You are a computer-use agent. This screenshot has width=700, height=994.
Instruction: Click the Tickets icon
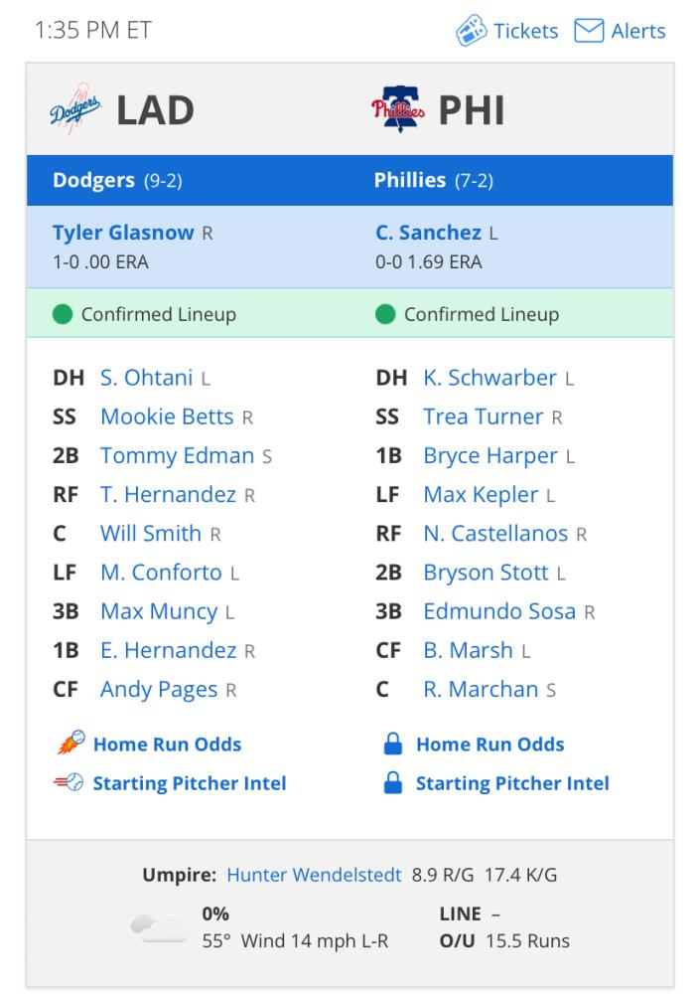471,31
